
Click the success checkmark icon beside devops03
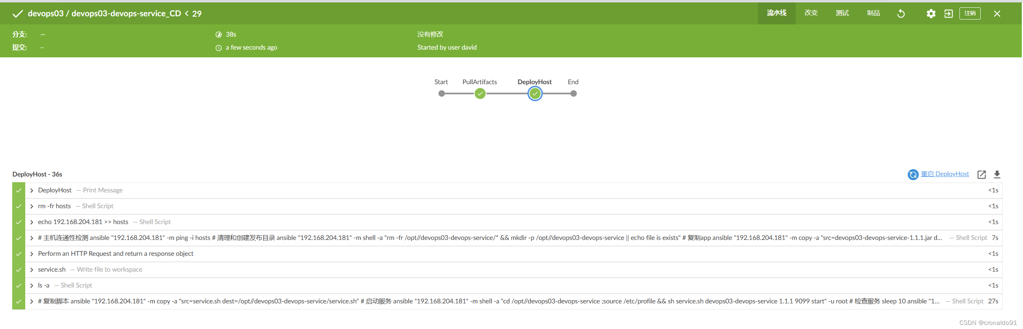(18, 14)
